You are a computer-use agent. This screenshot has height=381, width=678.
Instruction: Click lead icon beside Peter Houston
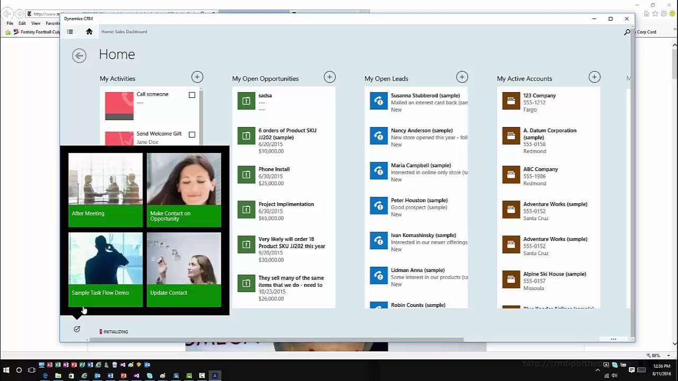[379, 205]
